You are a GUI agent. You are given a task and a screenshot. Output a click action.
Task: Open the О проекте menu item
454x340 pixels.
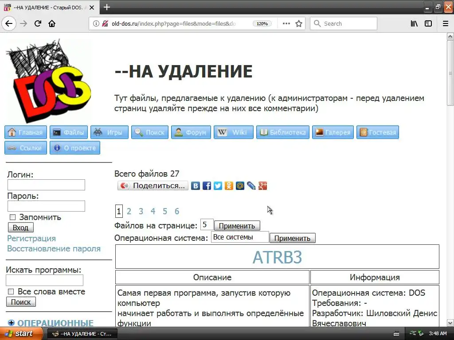tap(75, 148)
